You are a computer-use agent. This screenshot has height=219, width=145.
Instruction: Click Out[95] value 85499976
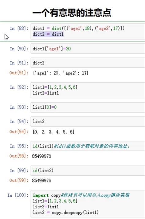(42, 156)
